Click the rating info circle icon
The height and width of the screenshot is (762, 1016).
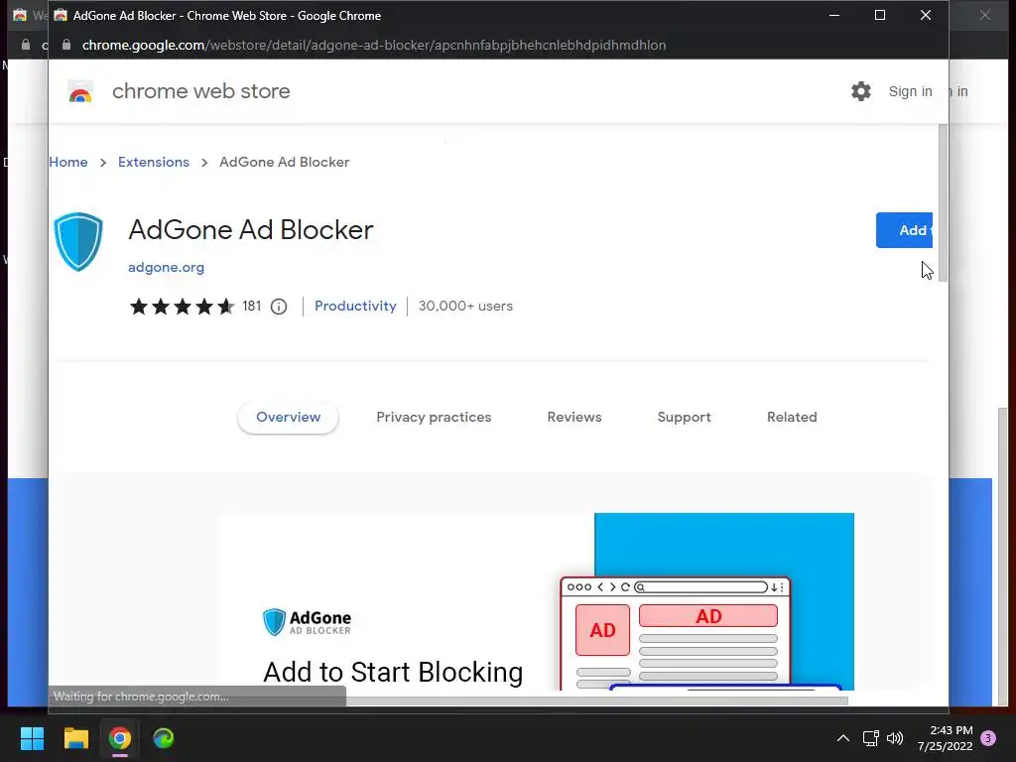click(x=279, y=307)
